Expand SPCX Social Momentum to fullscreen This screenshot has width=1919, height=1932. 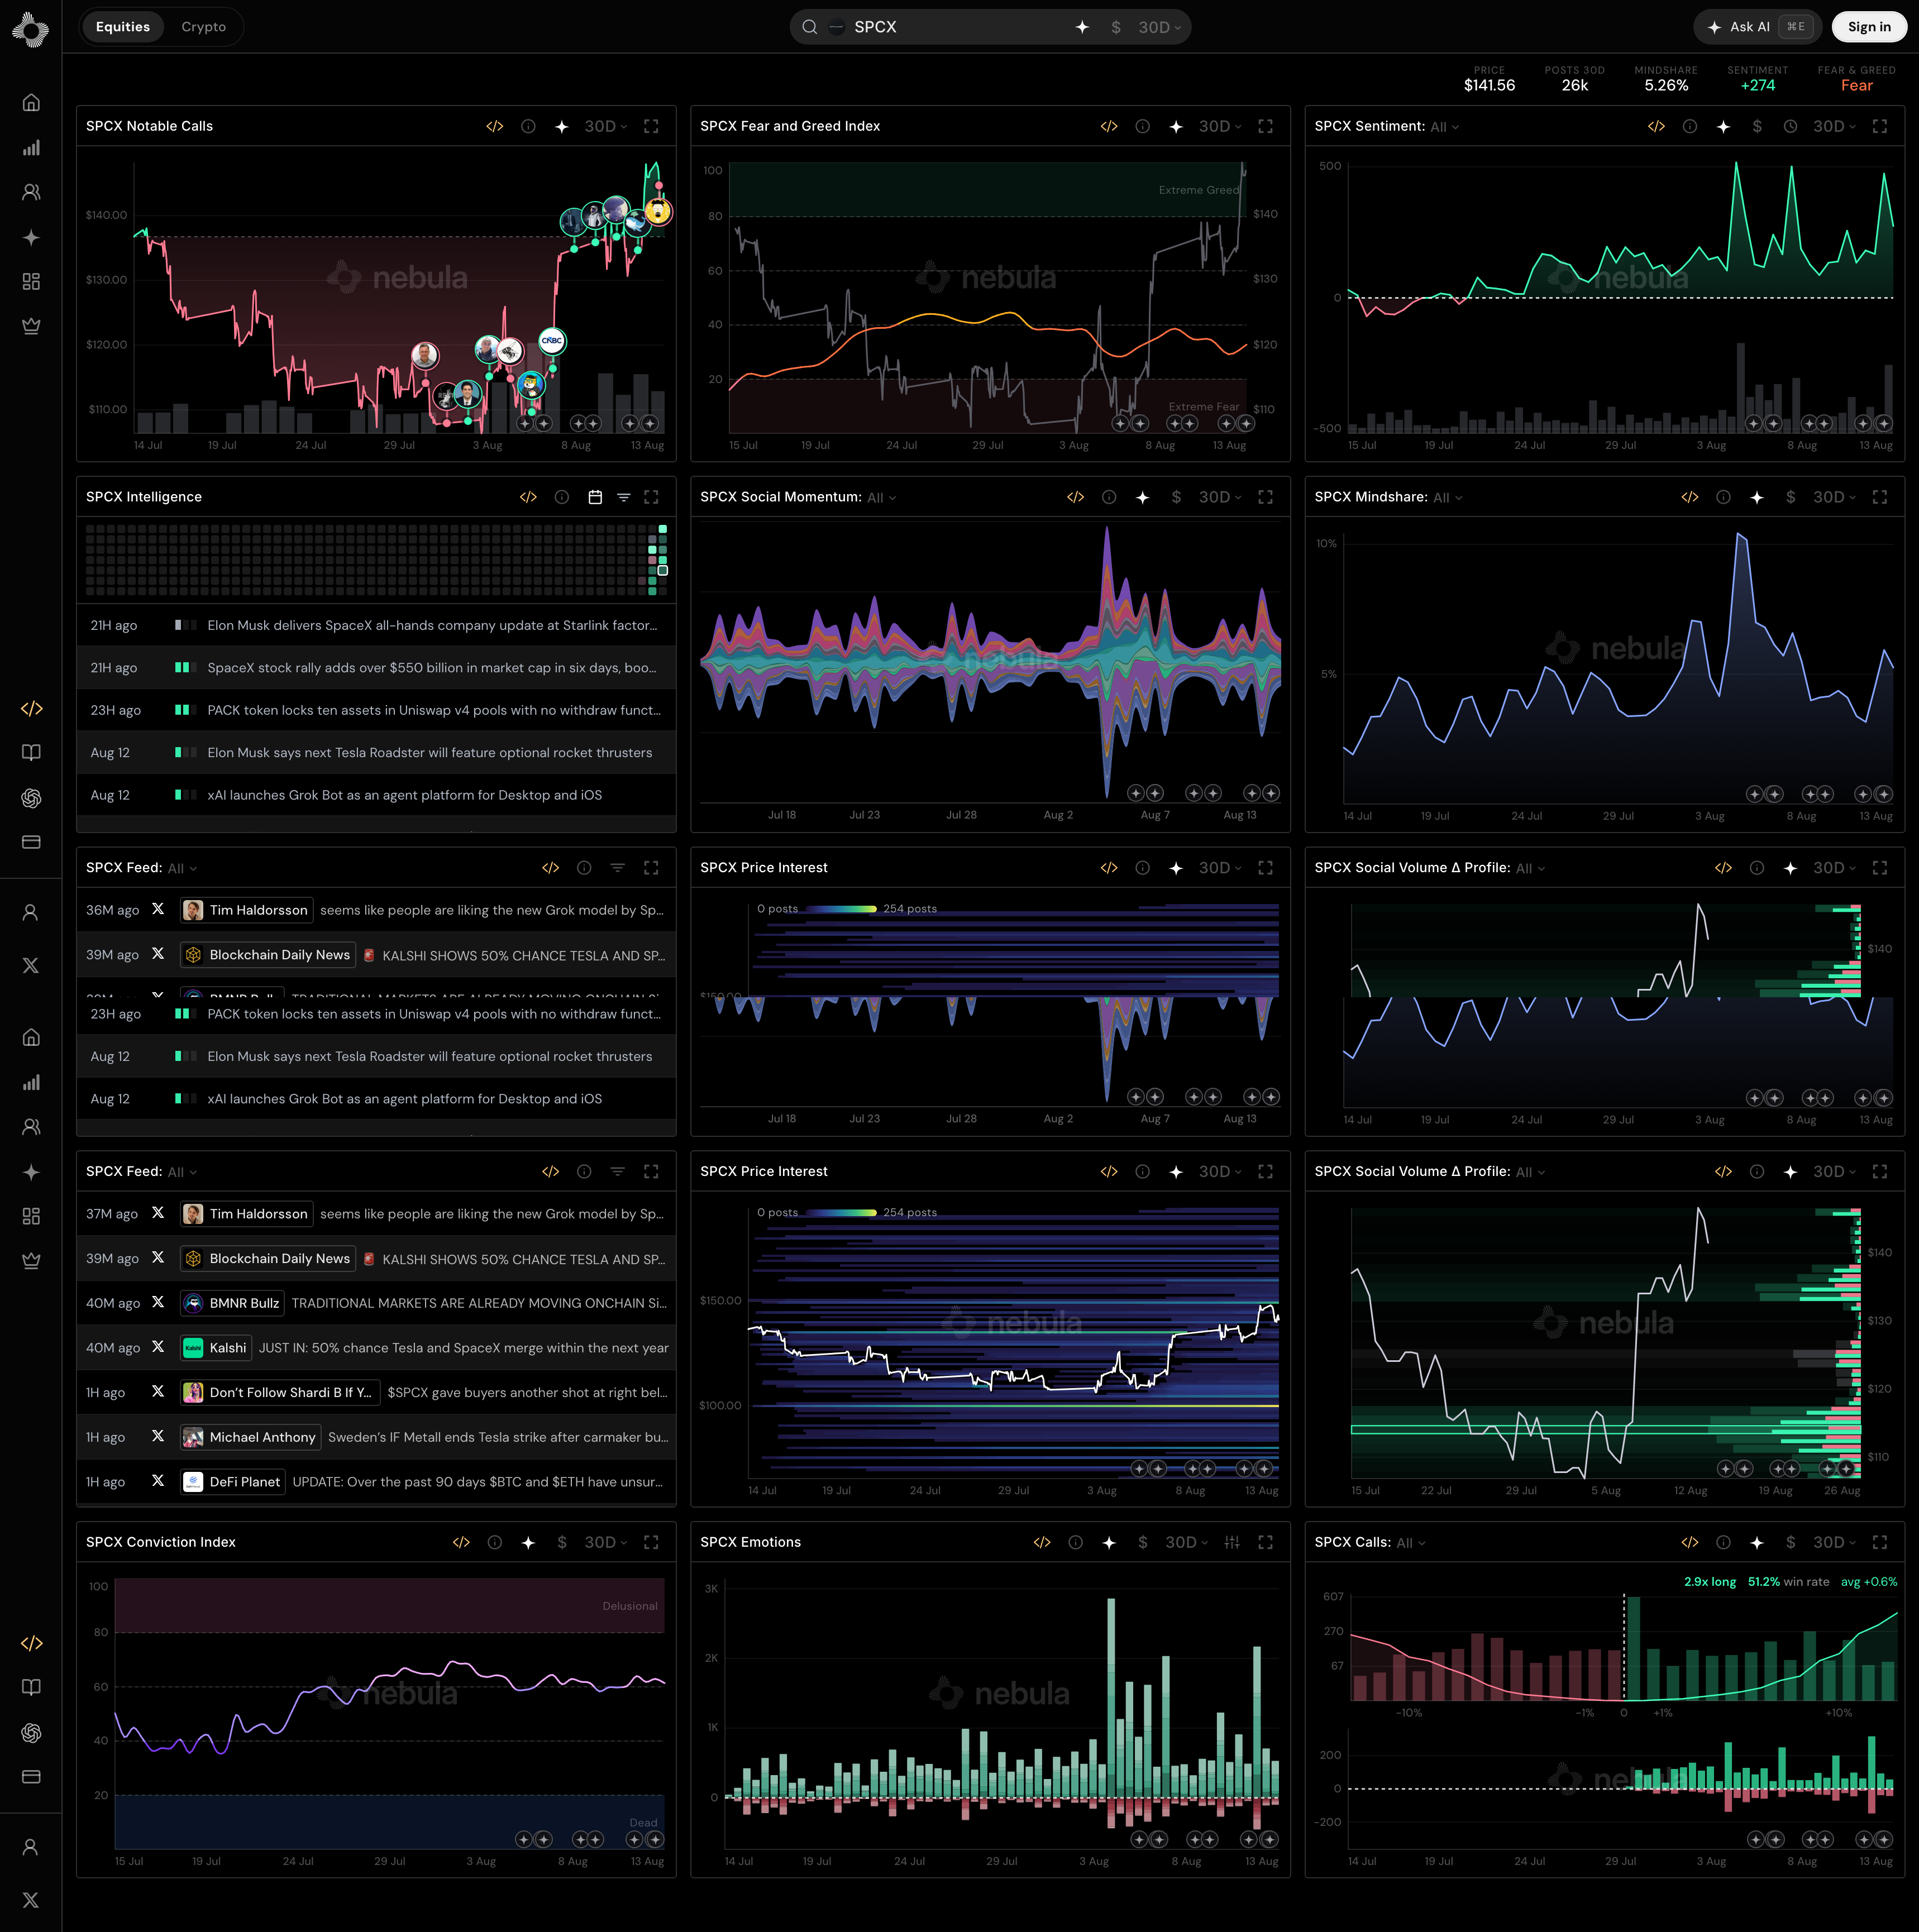pos(1265,497)
